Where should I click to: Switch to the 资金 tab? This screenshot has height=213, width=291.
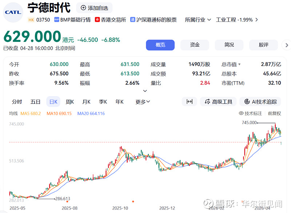[x=195, y=45]
